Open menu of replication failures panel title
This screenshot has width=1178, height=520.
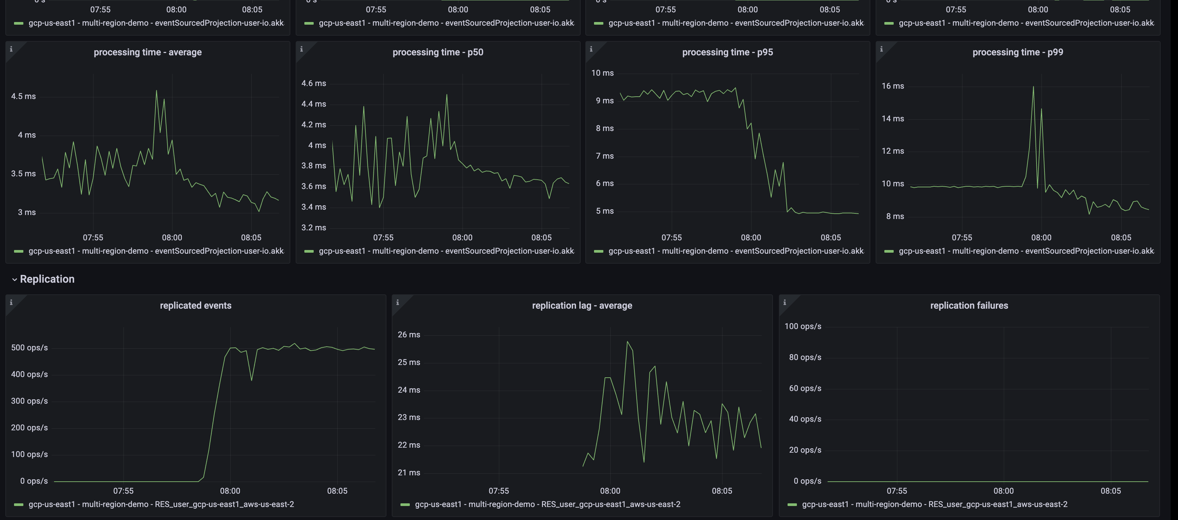pyautogui.click(x=969, y=305)
